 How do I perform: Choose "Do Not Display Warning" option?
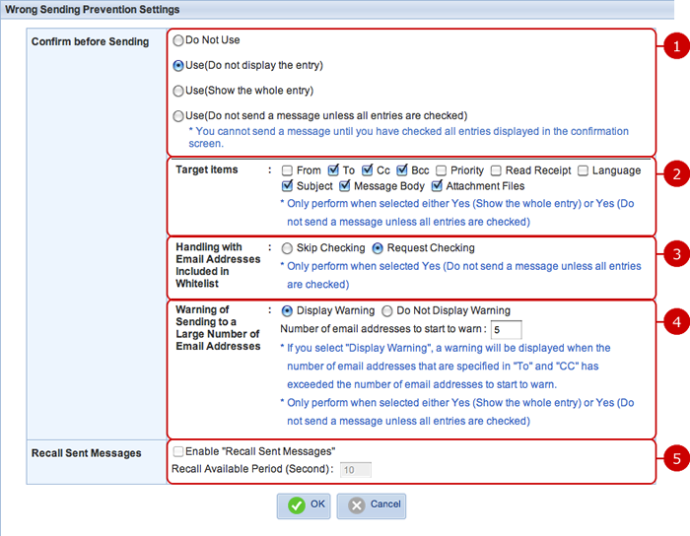(386, 310)
